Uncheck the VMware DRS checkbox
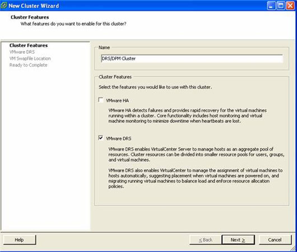 point(101,138)
